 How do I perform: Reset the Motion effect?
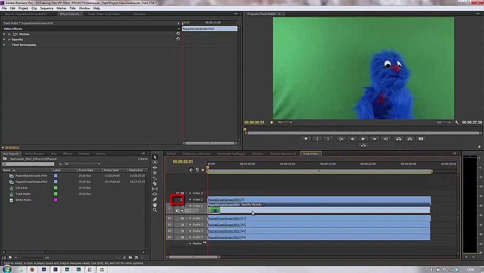[x=178, y=34]
